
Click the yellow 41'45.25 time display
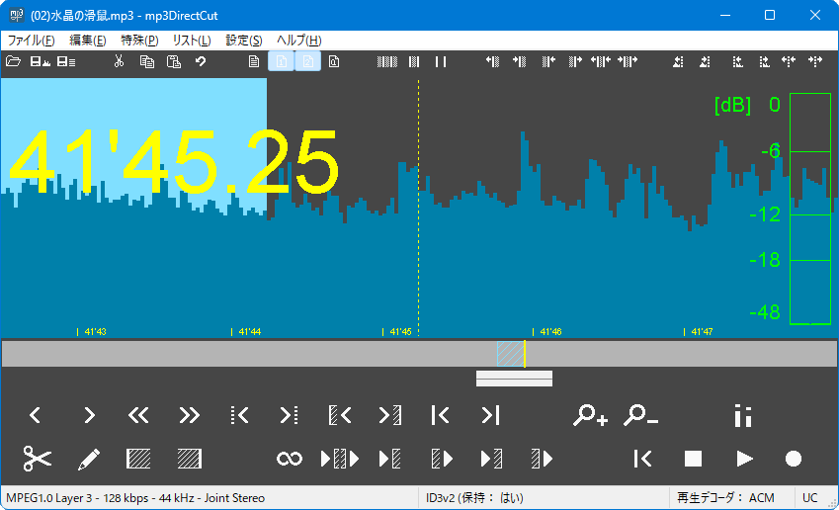(x=174, y=162)
